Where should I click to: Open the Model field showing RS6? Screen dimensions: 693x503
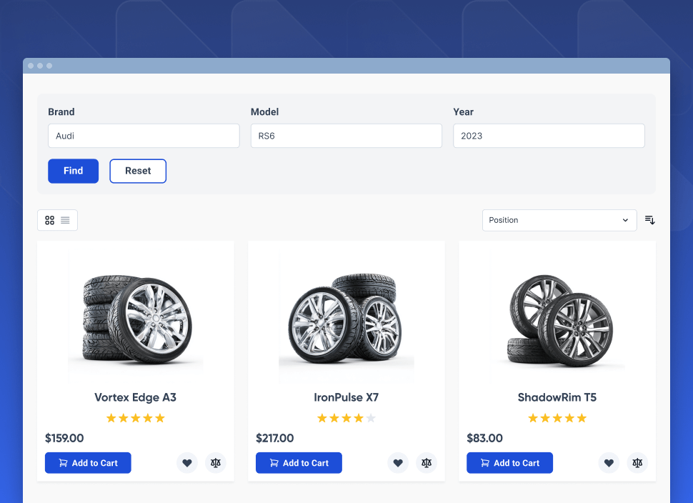[x=346, y=136]
